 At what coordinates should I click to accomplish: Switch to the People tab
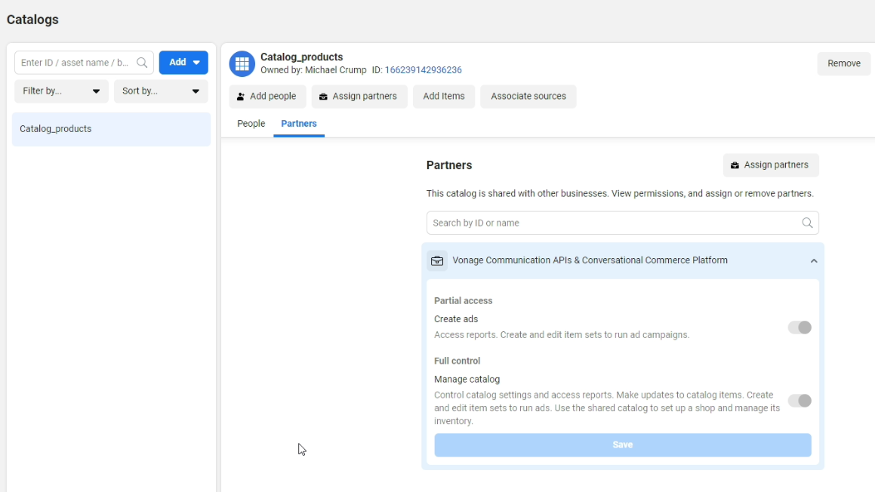coord(251,124)
